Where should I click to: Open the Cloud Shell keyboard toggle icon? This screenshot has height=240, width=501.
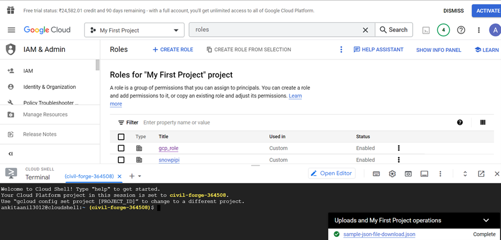[x=376, y=174]
